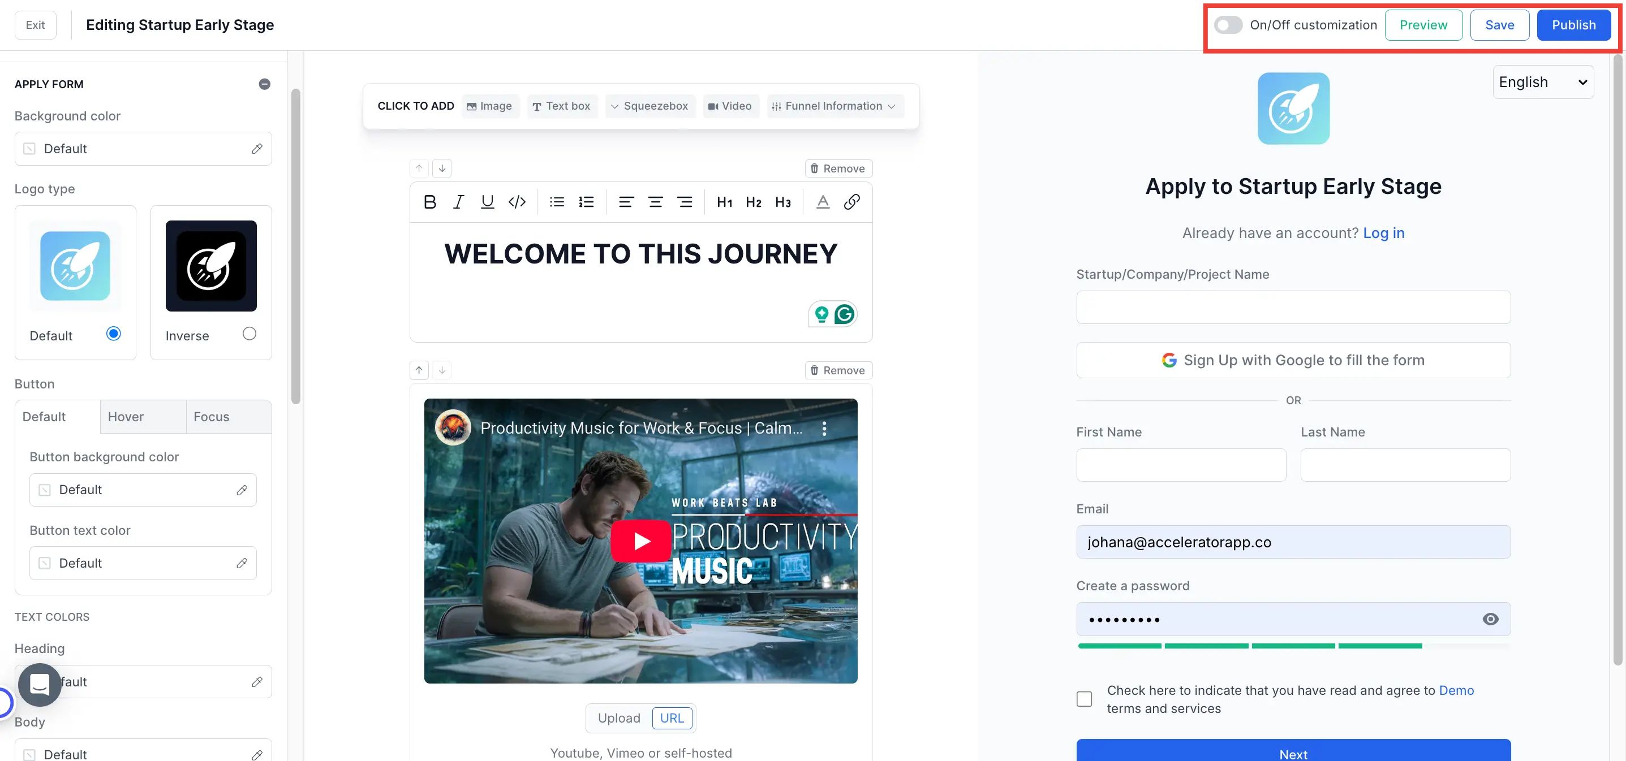The width and height of the screenshot is (1626, 761).
Task: Insert a hyperlink icon
Action: pos(851,202)
